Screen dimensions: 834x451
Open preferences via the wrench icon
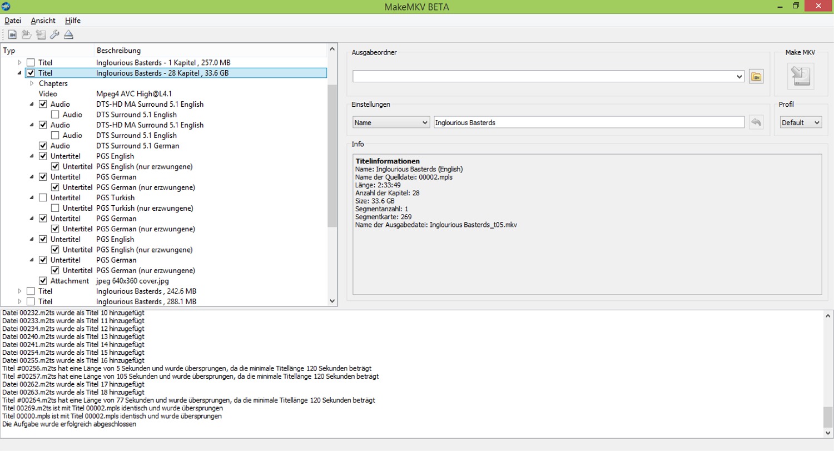tap(54, 35)
